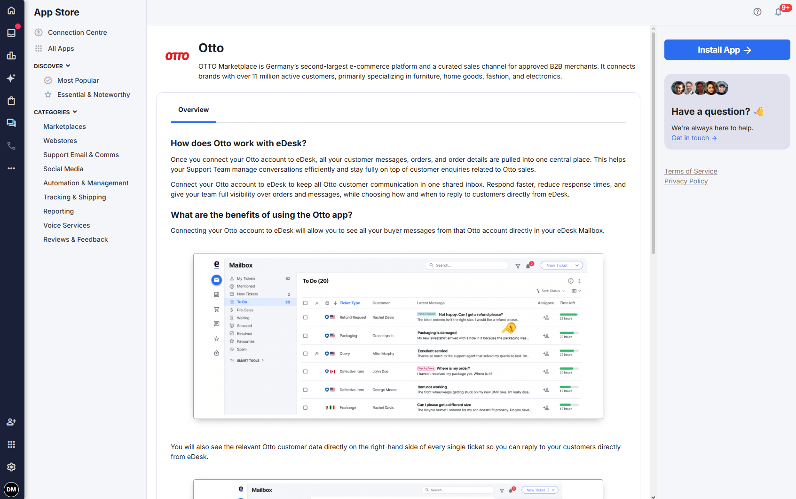Screen dimensions: 796x499
Task: Click the scrollbar down arrow
Action: (x=653, y=496)
